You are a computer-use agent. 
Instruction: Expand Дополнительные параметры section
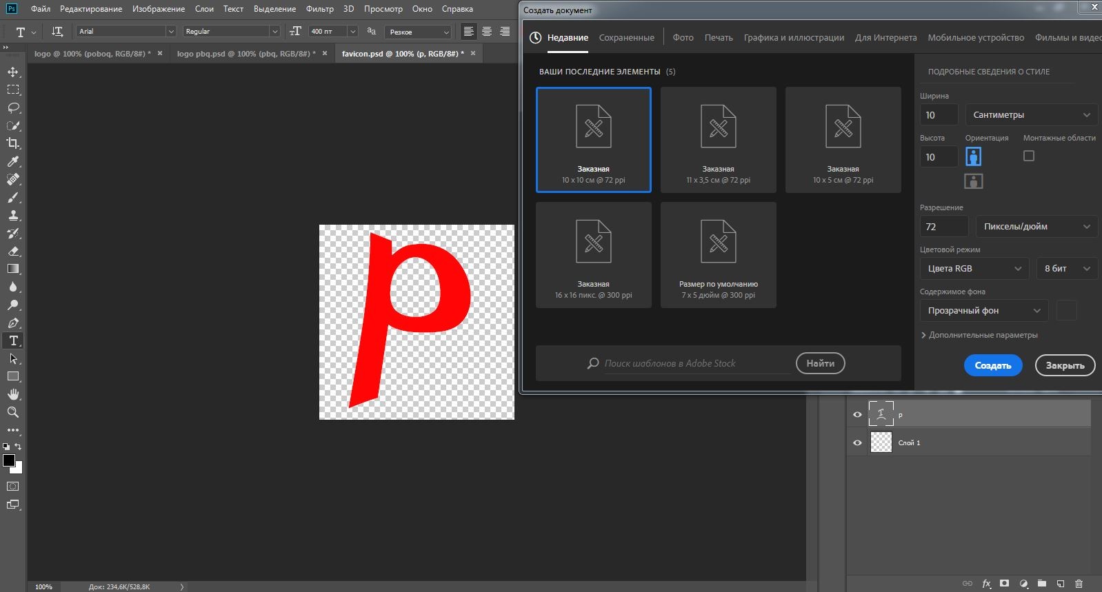[x=979, y=335]
